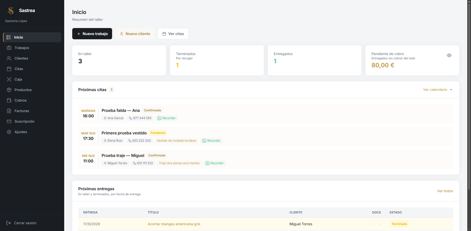Click phone number 633 222 333
This screenshot has height=231, width=471.
click(x=139, y=141)
